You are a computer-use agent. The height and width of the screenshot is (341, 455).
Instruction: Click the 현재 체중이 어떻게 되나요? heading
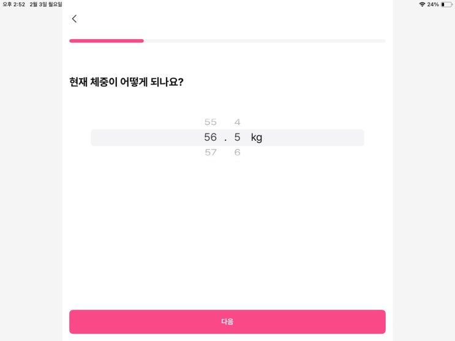tap(126, 82)
